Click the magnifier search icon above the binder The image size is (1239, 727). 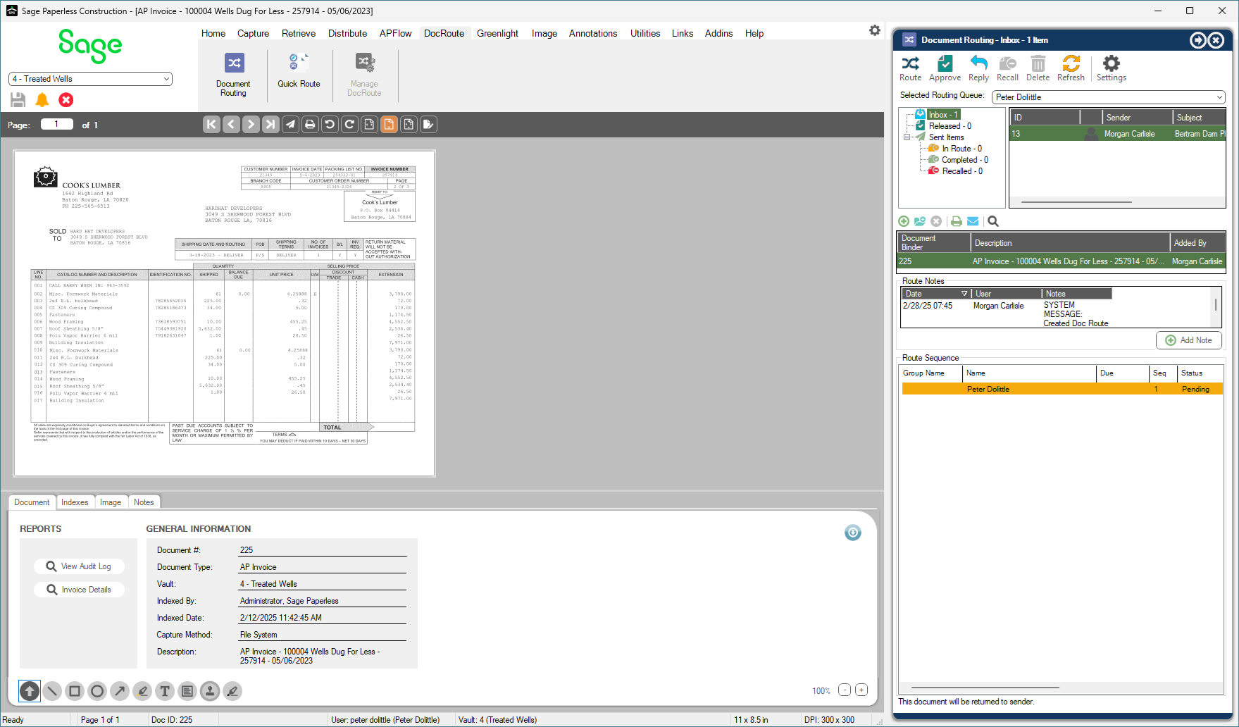coord(993,221)
